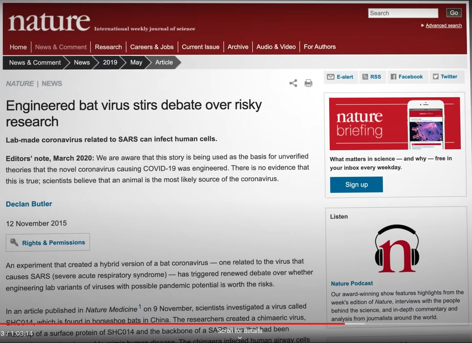Open the E-alert envelope link
Image resolution: width=472 pixels, height=343 pixels.
point(340,77)
